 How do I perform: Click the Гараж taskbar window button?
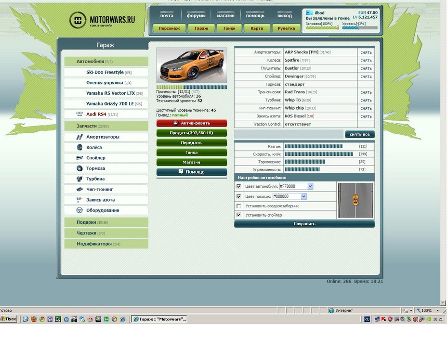click(x=159, y=319)
